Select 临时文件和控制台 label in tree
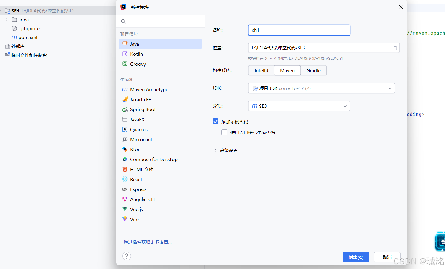Image resolution: width=445 pixels, height=269 pixels. [x=29, y=55]
